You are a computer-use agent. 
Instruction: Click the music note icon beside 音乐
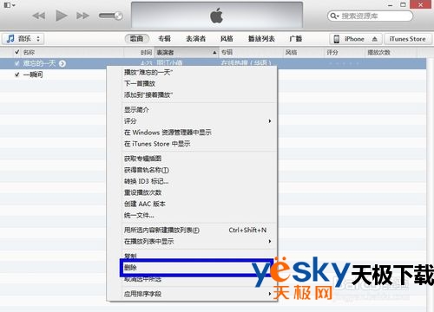10,38
